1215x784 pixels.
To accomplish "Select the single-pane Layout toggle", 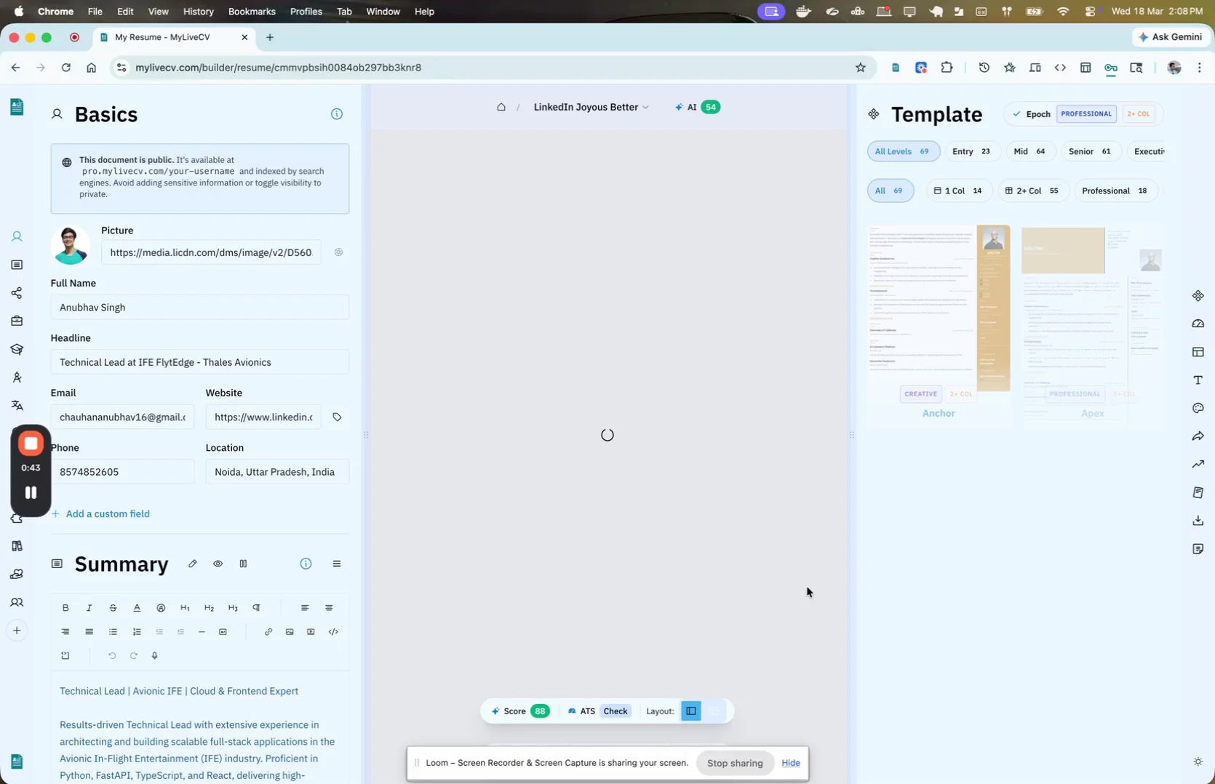I will (691, 711).
